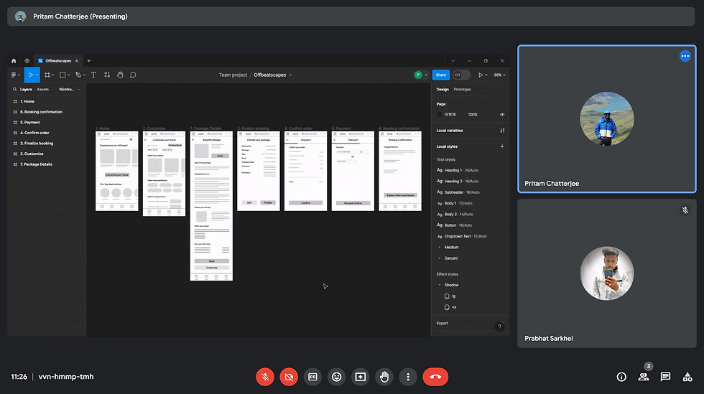Click the page color swatch 1E1E1E
Screen dimensions: 704x394
[439, 114]
